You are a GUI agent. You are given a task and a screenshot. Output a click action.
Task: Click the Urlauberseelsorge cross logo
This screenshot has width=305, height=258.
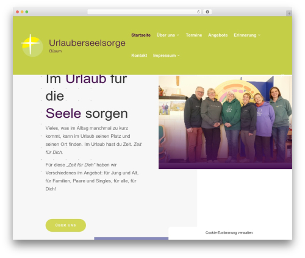coord(32,45)
